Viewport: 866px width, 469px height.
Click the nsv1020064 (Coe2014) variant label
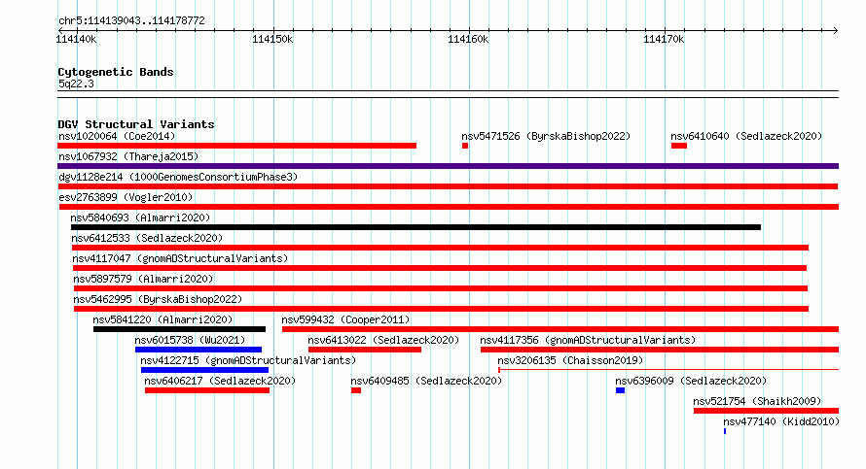pos(117,136)
